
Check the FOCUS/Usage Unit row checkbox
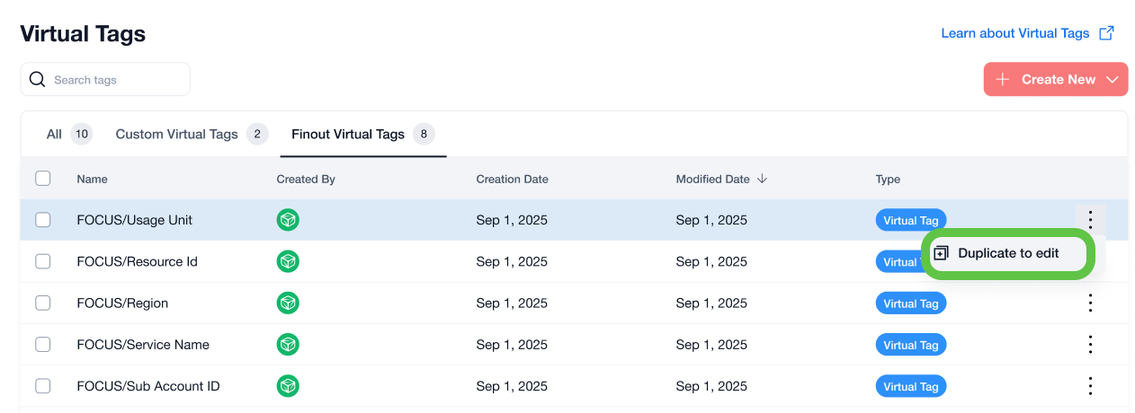point(43,220)
